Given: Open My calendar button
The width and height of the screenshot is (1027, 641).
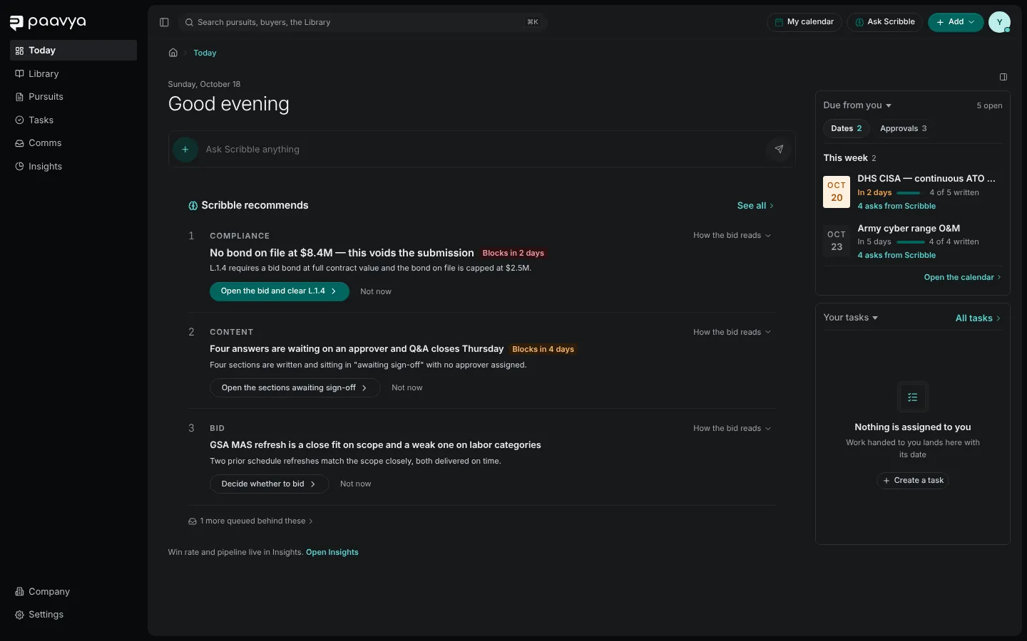Looking at the screenshot, I should [x=804, y=22].
